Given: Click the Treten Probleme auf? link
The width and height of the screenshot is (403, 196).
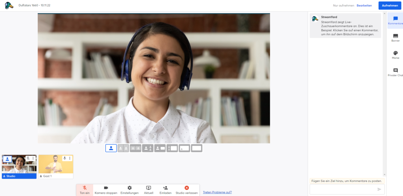Looking at the screenshot, I should (x=217, y=192).
